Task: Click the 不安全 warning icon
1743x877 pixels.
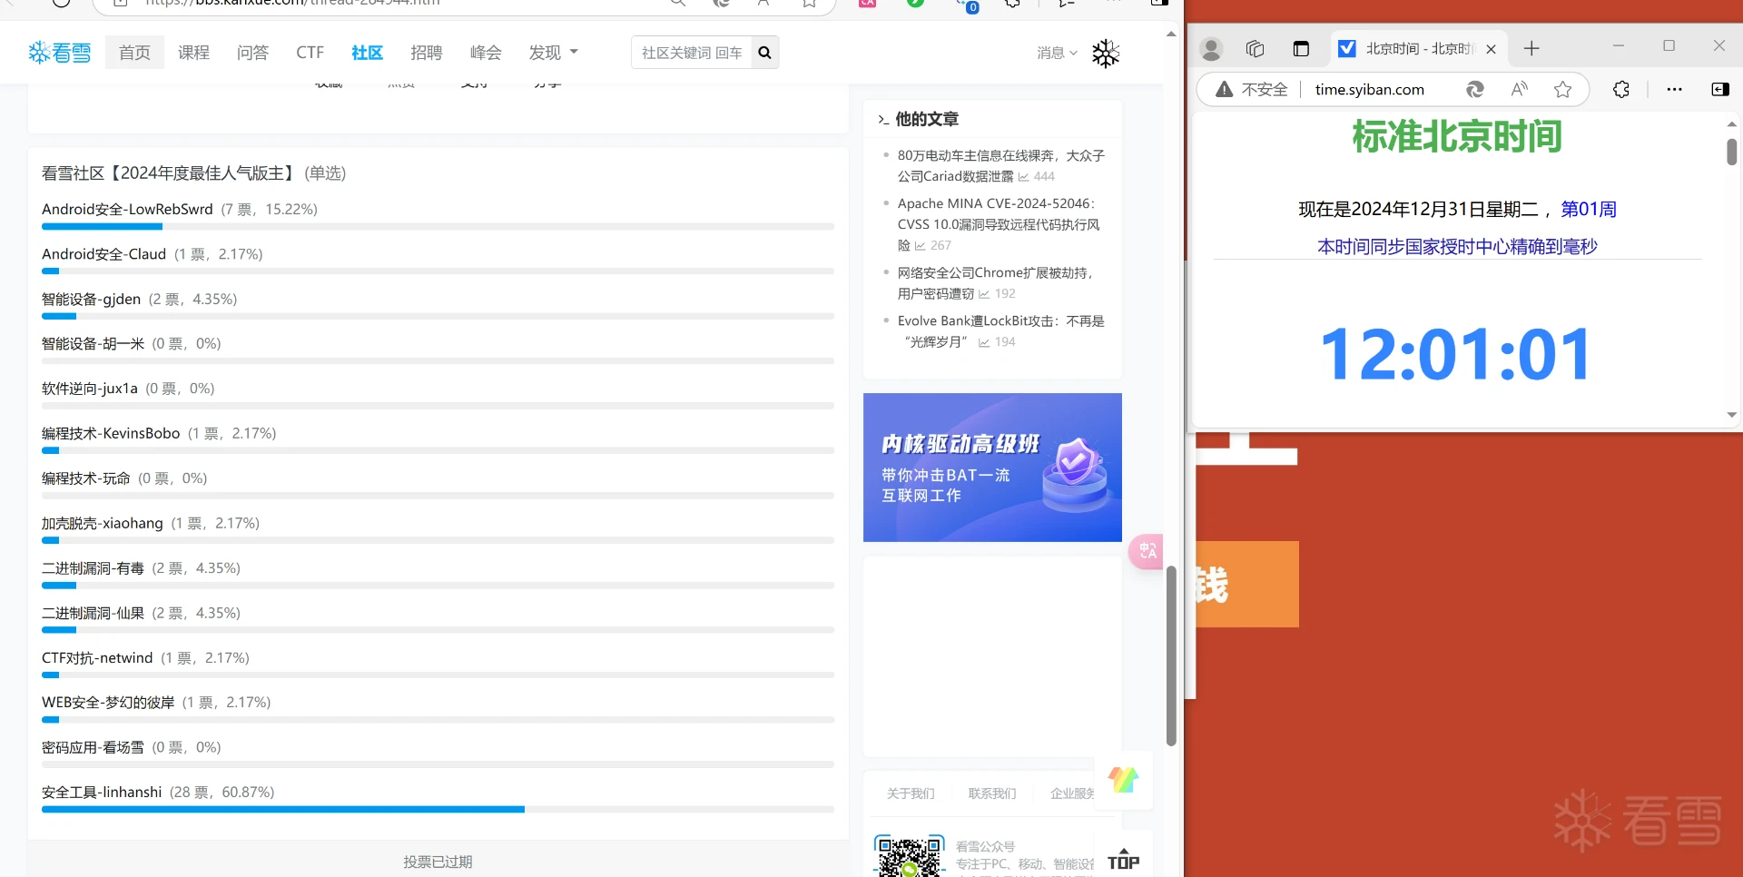Action: [x=1225, y=89]
